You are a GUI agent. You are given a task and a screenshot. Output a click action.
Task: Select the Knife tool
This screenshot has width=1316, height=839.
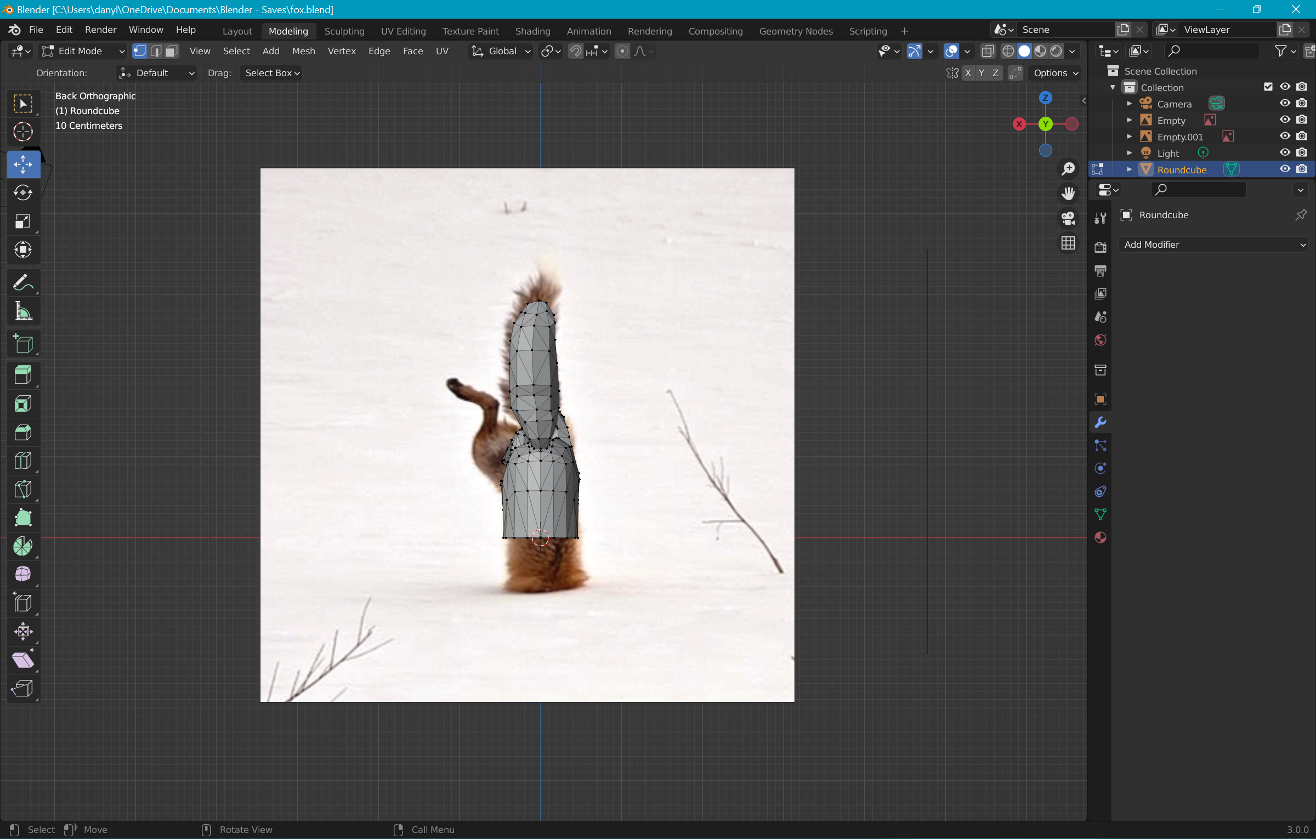(x=23, y=489)
